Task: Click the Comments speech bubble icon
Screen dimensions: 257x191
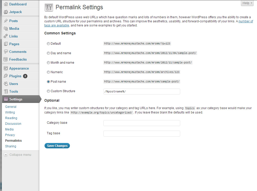Action: tap(6, 52)
